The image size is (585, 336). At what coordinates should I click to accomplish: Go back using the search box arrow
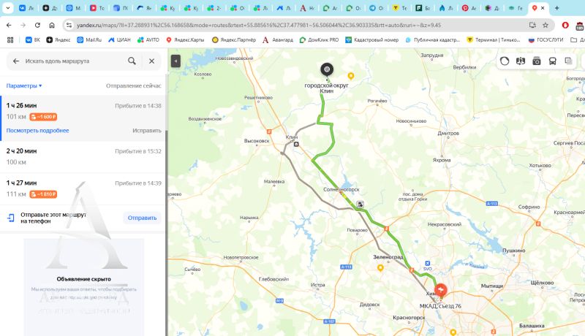click(x=16, y=61)
